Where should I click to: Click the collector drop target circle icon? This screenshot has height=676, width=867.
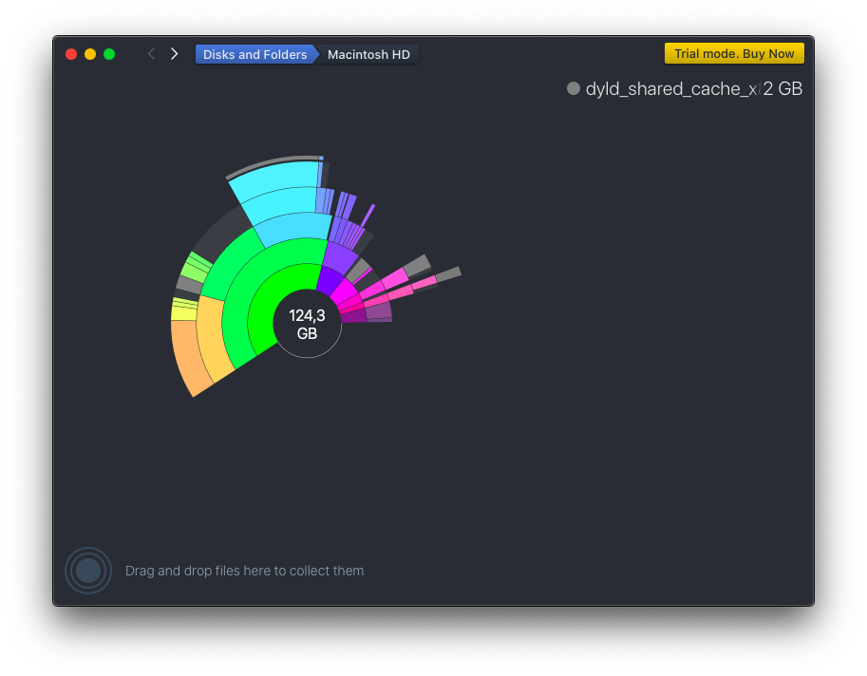pos(88,571)
